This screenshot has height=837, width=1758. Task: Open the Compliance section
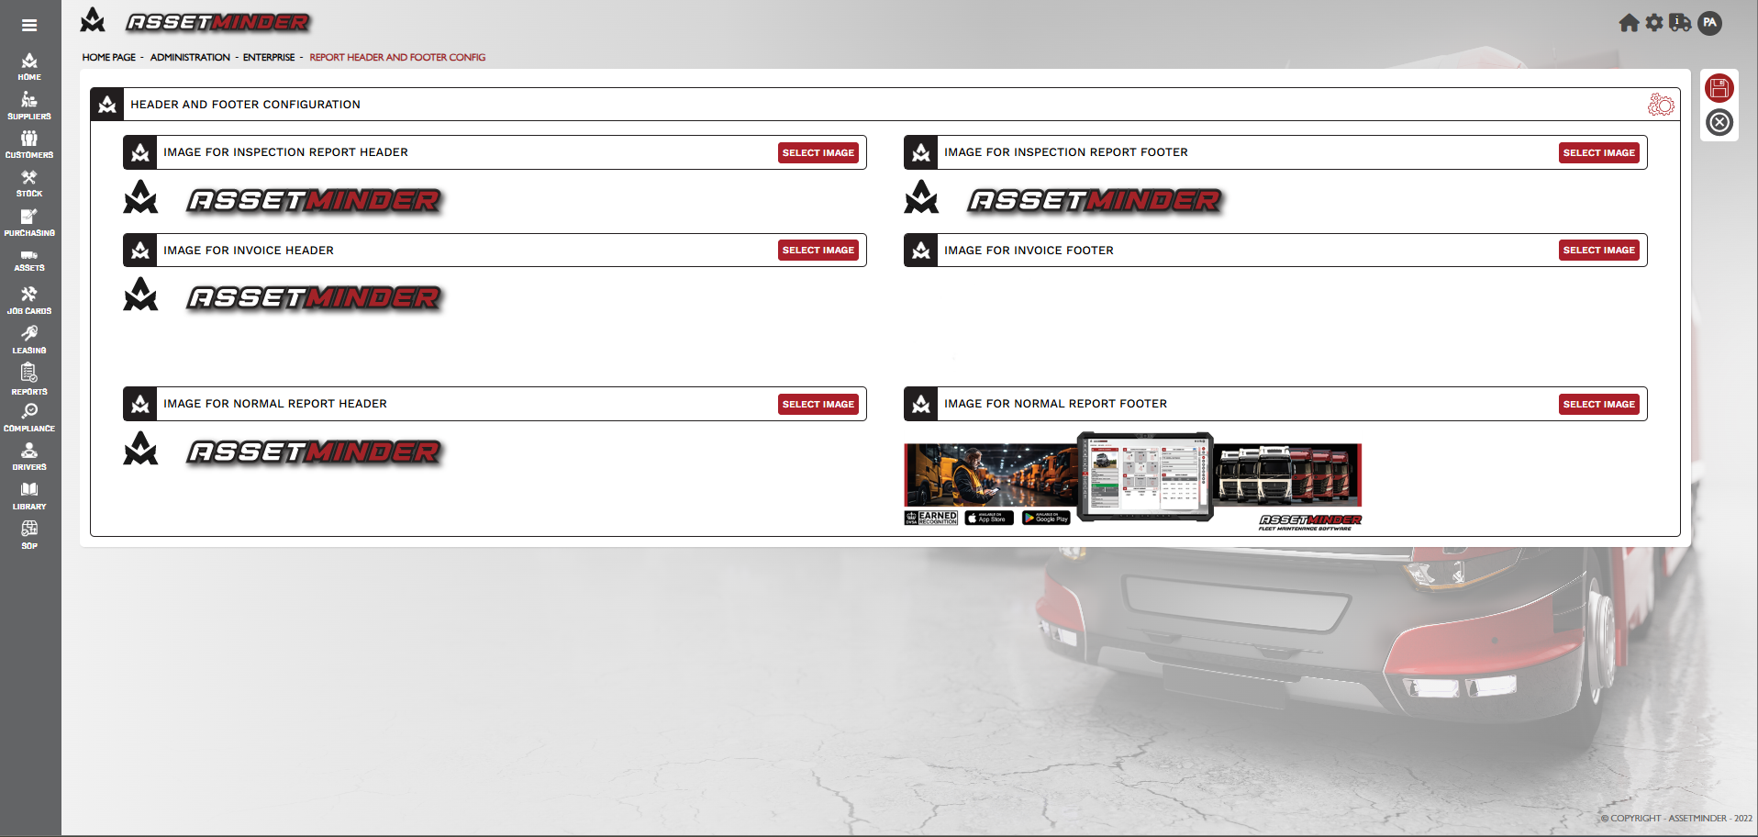[x=29, y=418]
